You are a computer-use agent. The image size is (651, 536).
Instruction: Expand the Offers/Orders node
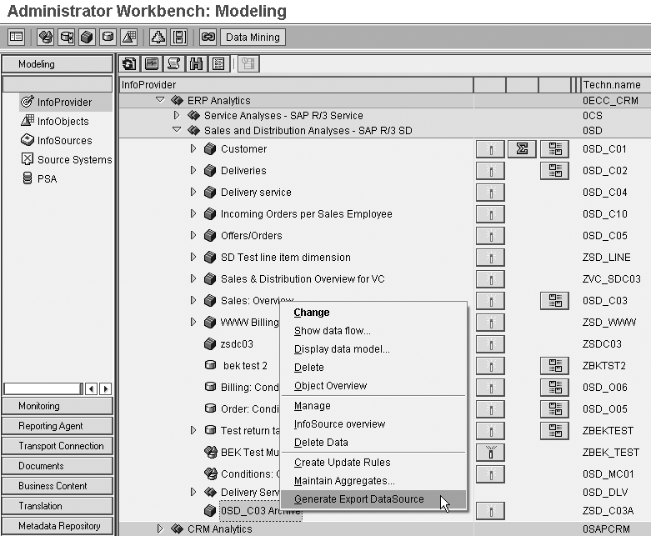(193, 235)
